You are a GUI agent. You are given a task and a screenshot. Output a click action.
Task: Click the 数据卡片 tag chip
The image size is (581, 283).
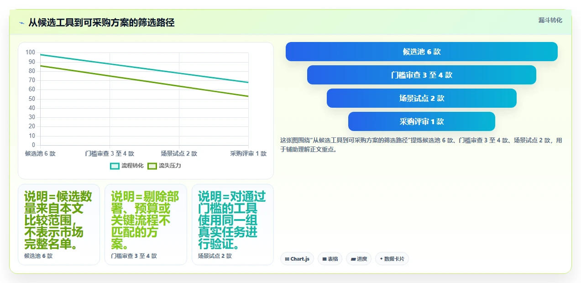(x=392, y=259)
